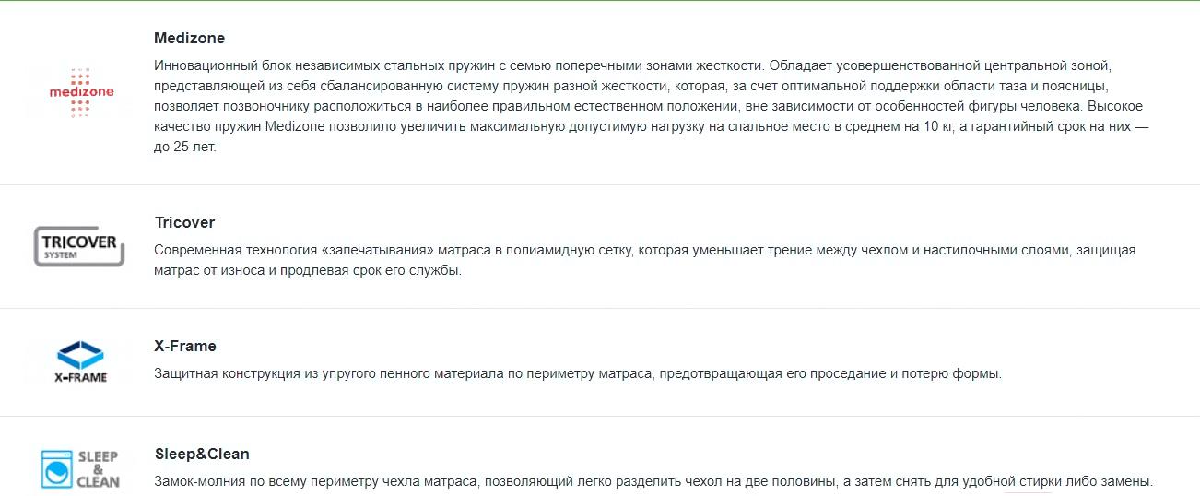Select the Tricover heading
The image size is (1200, 496).
click(184, 222)
